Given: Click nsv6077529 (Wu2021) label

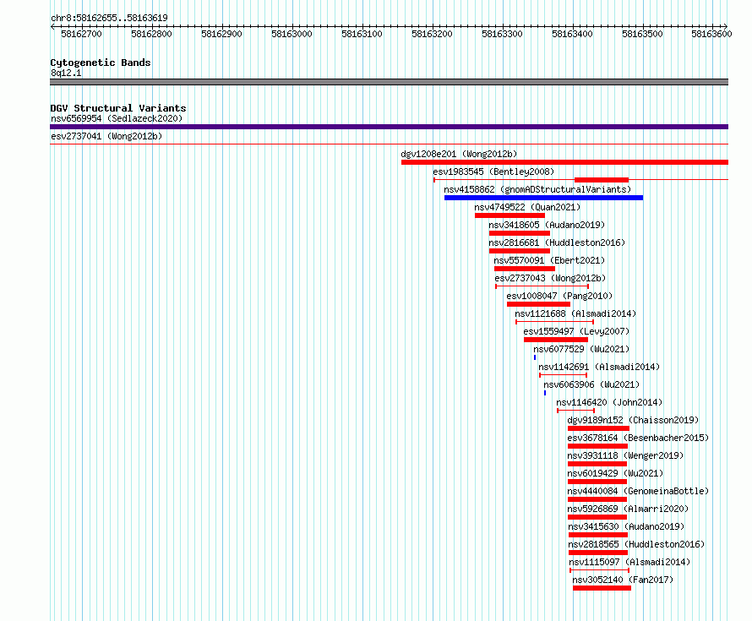Looking at the screenshot, I should pos(581,349).
